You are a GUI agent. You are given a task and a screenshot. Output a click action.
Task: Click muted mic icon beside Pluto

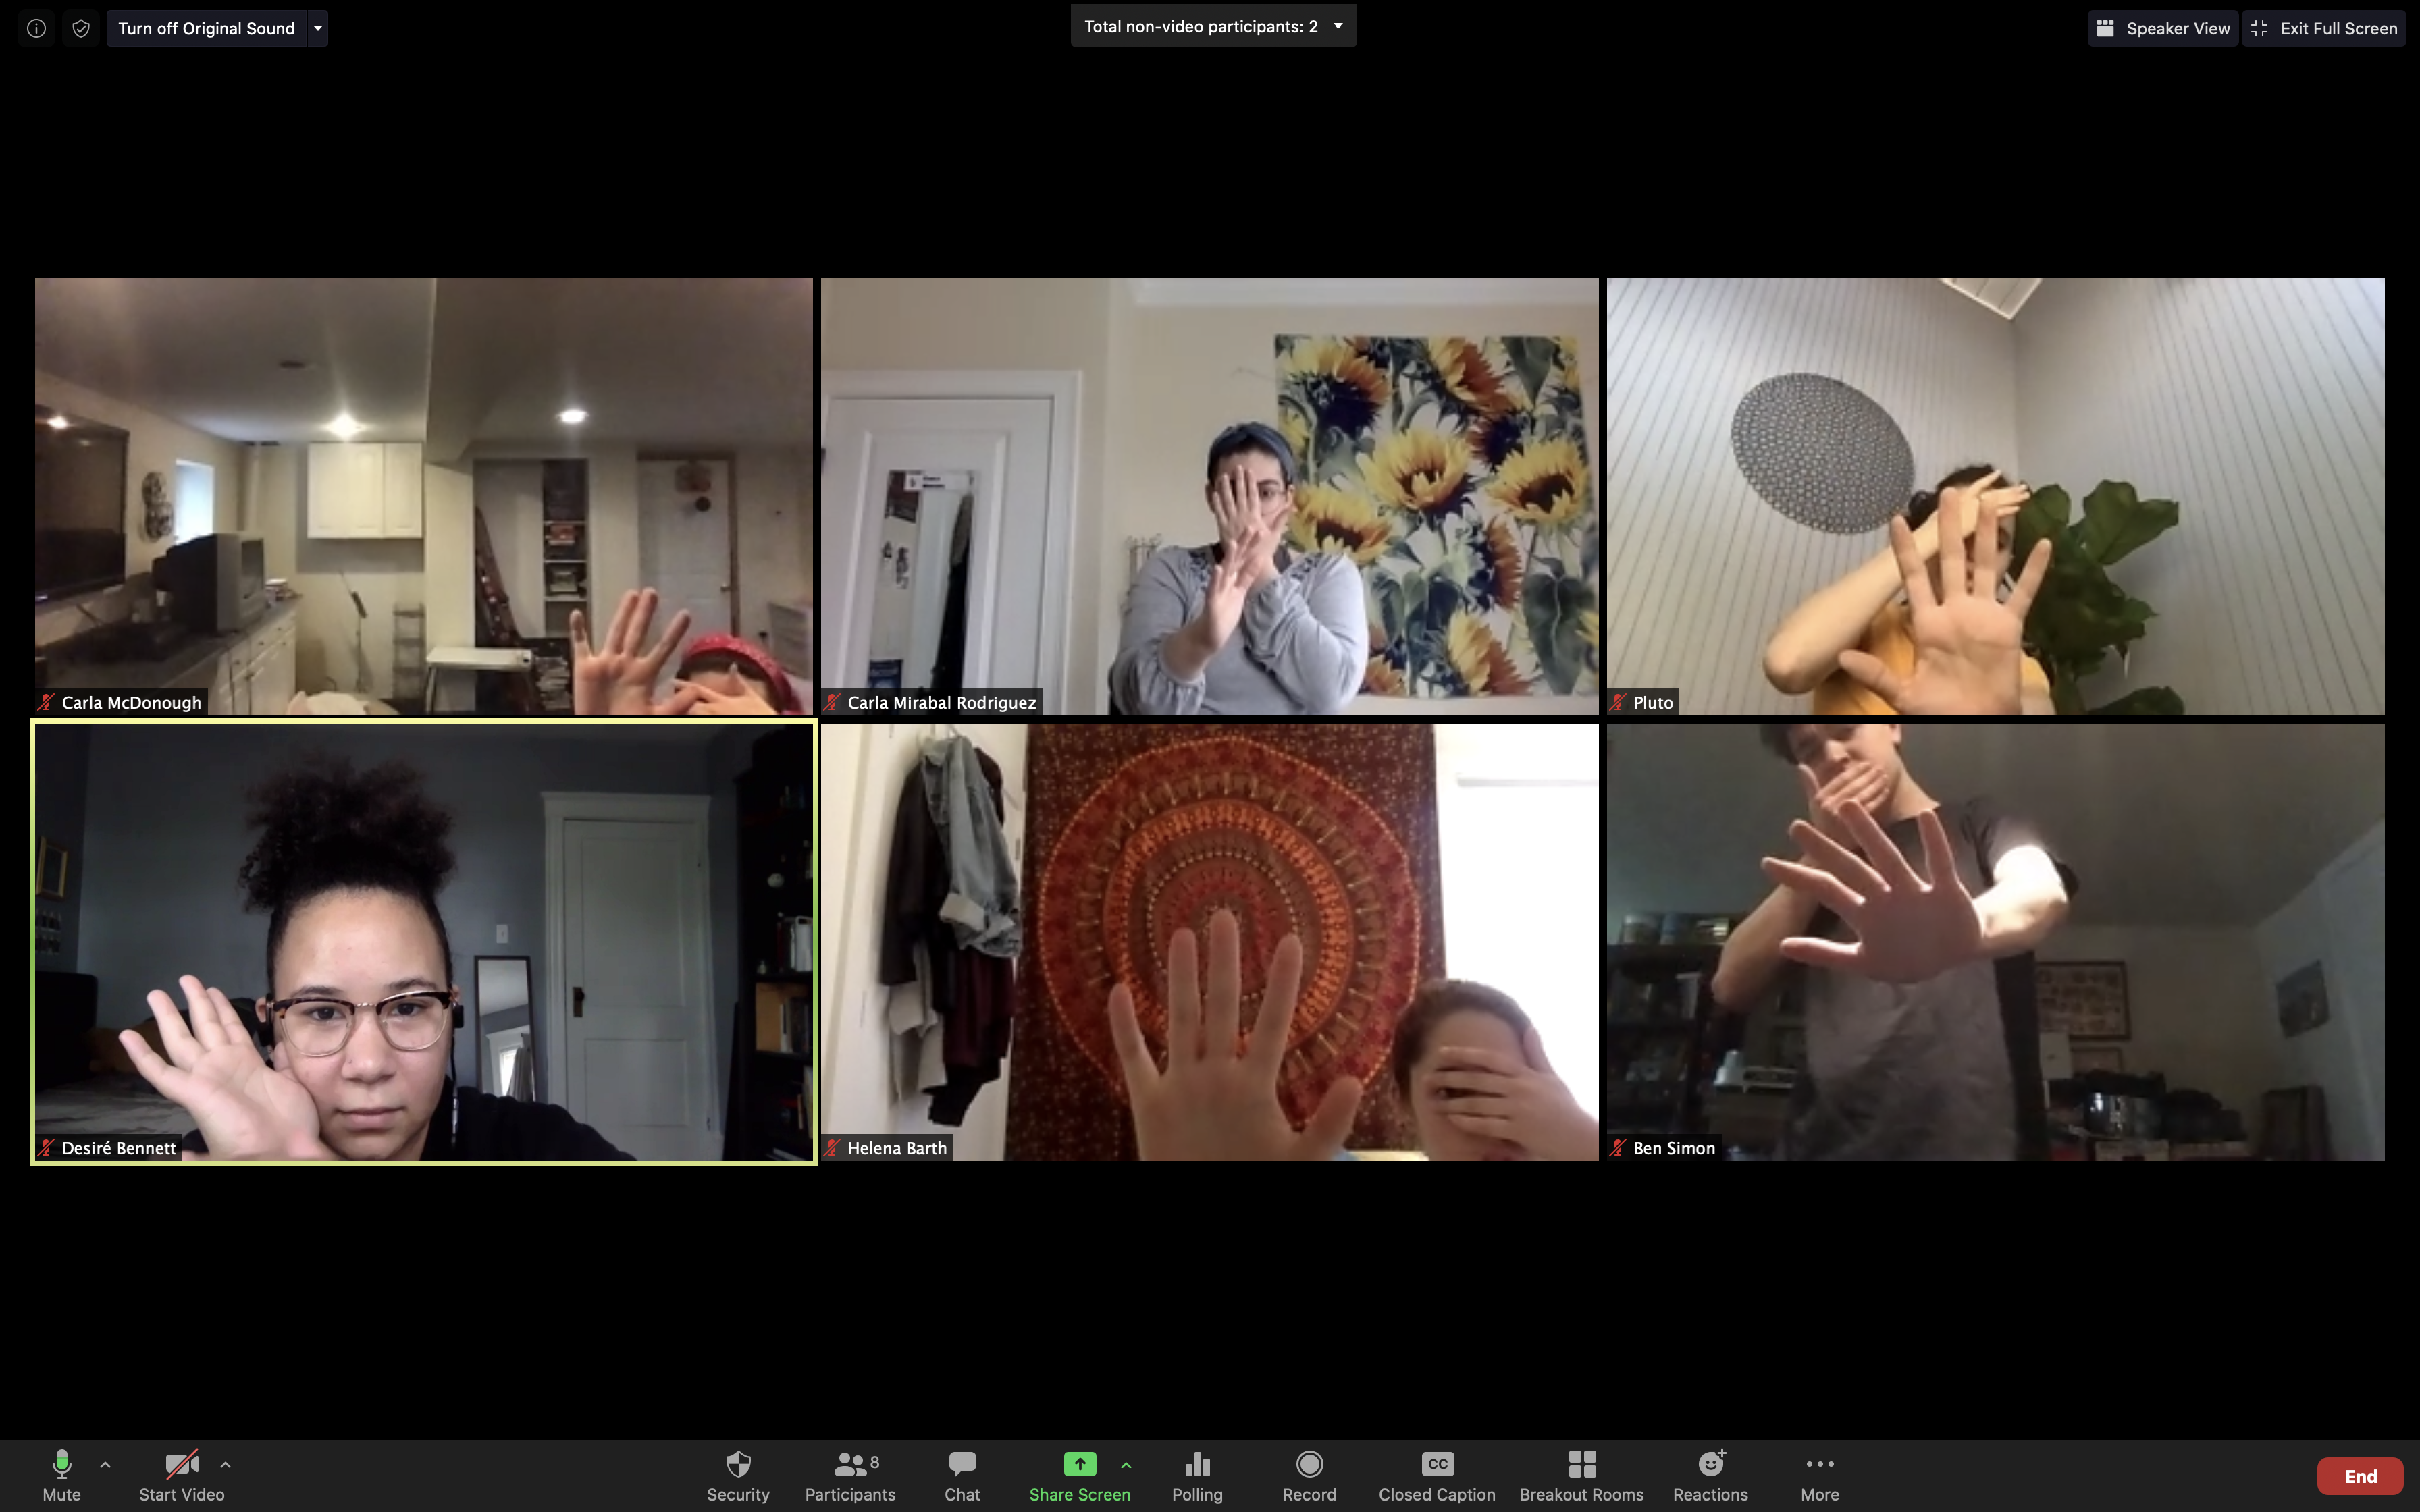[1618, 702]
